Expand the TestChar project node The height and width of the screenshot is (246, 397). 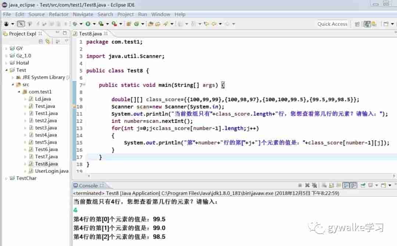6,178
